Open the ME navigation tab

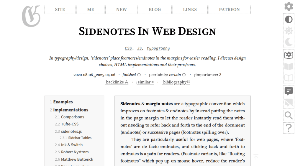point(91,10)
